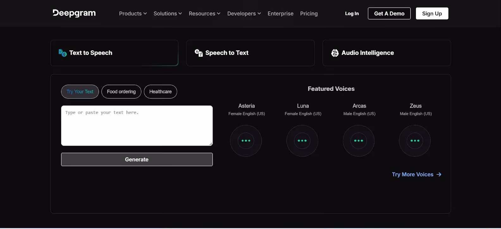Image resolution: width=501 pixels, height=229 pixels.
Task: Open the Try More Voices link
Action: [417, 174]
